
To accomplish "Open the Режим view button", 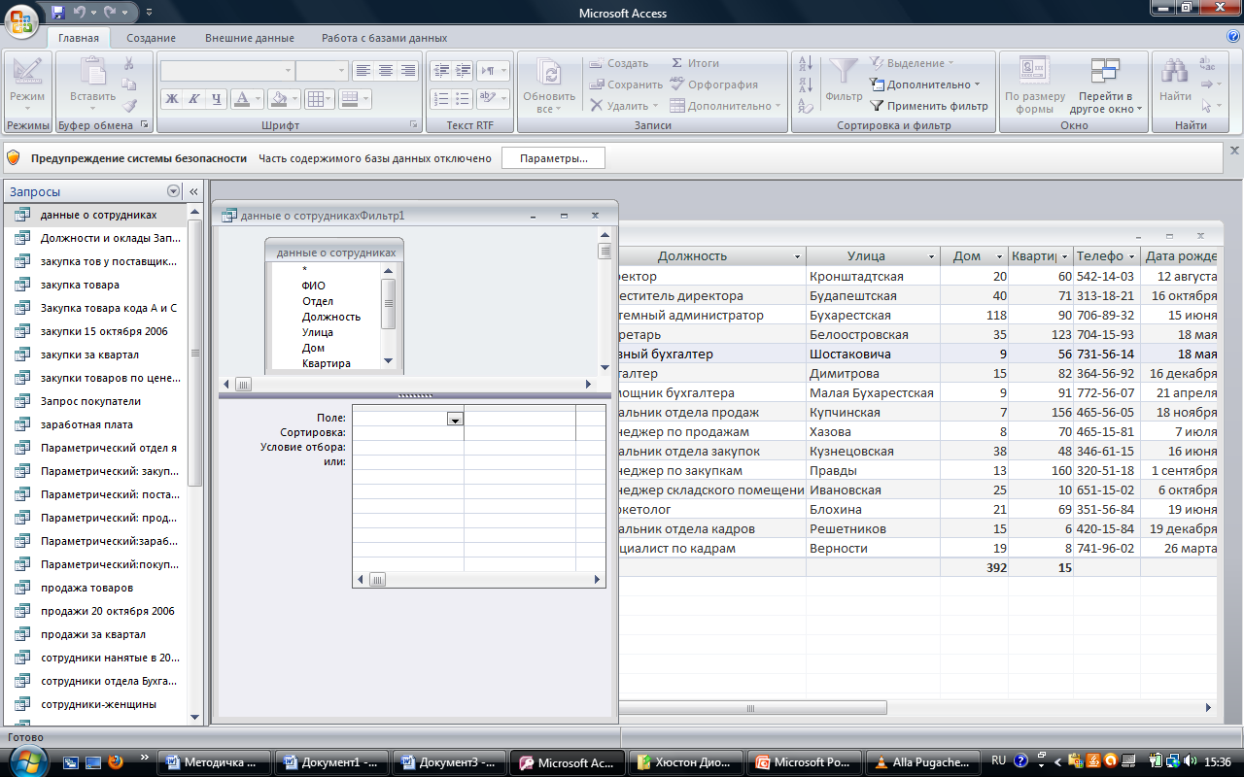I will pos(27,84).
